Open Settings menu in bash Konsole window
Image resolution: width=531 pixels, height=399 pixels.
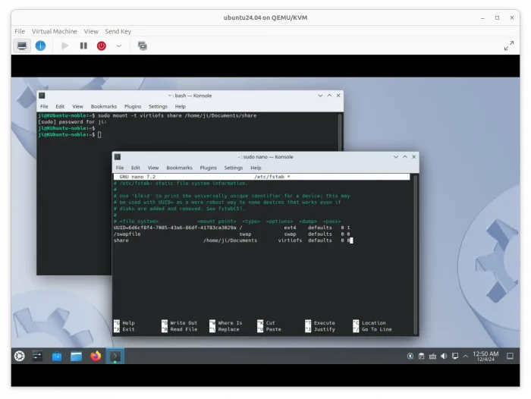coord(158,106)
